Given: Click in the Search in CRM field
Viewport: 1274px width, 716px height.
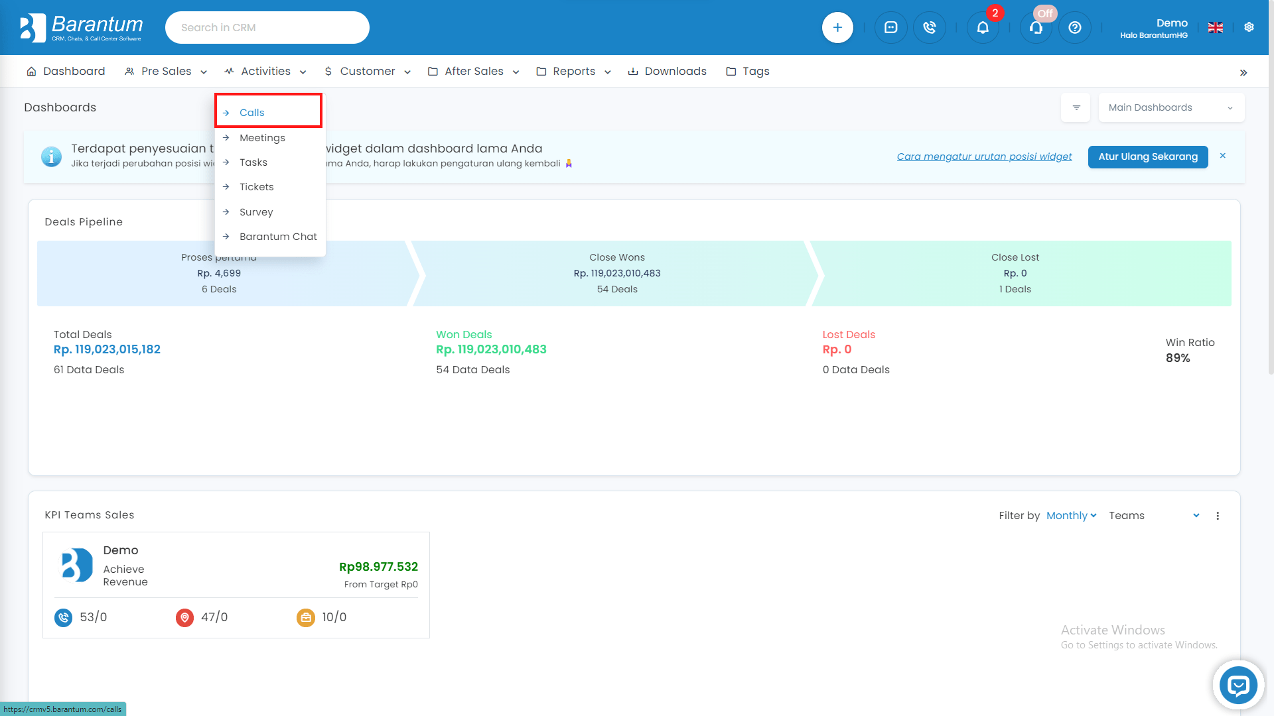Looking at the screenshot, I should click(267, 27).
